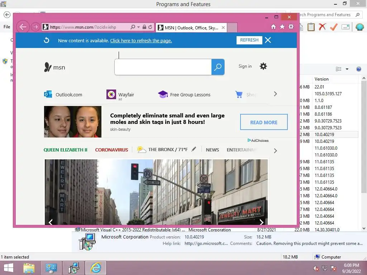
Task: Click the Programs list scrollbar up arrow
Action: click(364, 78)
